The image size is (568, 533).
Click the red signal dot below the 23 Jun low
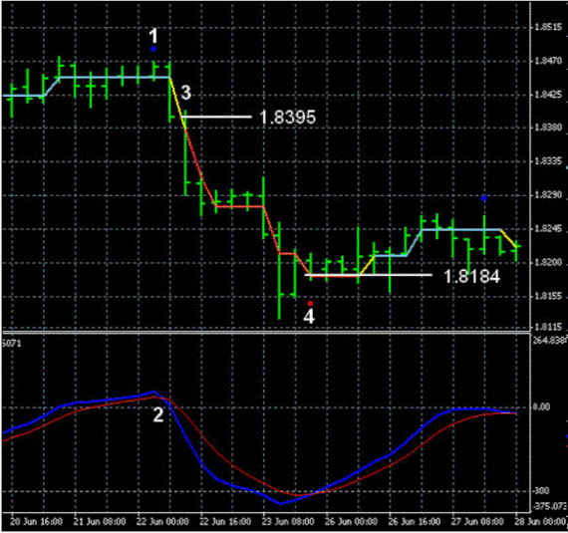[310, 304]
